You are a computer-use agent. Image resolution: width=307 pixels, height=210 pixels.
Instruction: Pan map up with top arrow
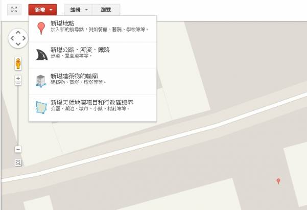tap(18, 32)
